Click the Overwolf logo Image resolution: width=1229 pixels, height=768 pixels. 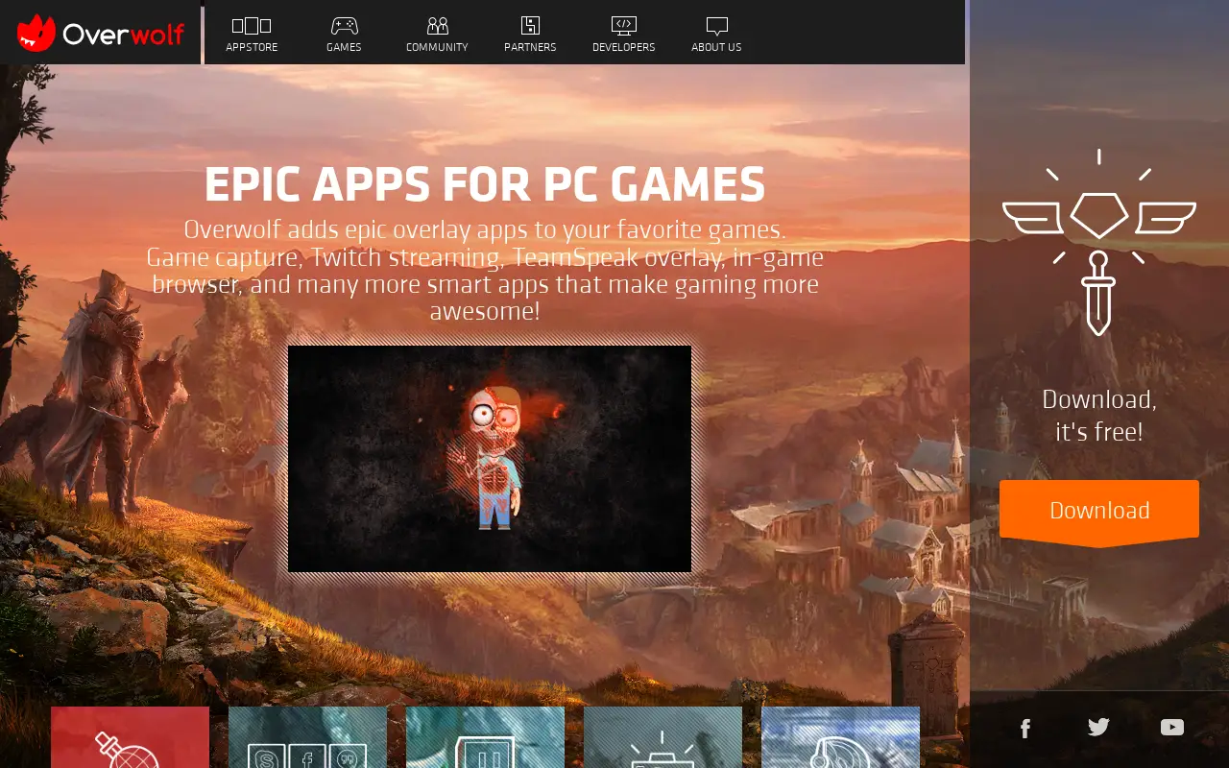tap(101, 34)
